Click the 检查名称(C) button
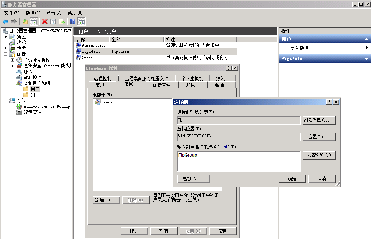Viewport: 371px width, 239px height. point(319,155)
